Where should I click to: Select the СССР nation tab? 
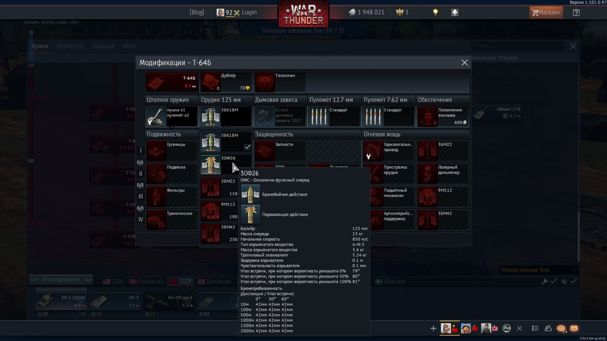[x=180, y=281]
